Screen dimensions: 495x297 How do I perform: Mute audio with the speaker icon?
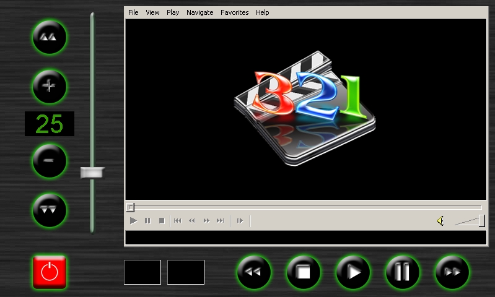pyautogui.click(x=440, y=221)
